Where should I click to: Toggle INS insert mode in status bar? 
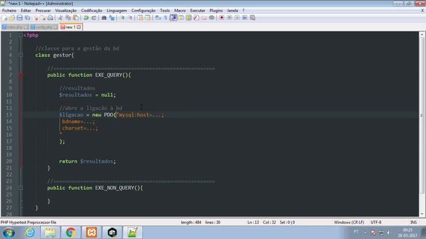413,222
